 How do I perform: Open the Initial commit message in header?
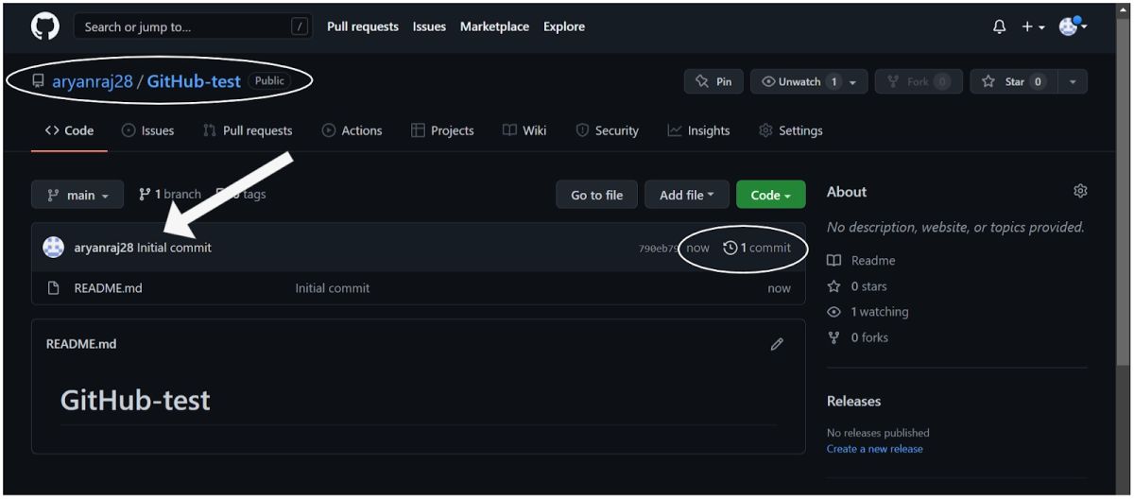pyautogui.click(x=175, y=248)
